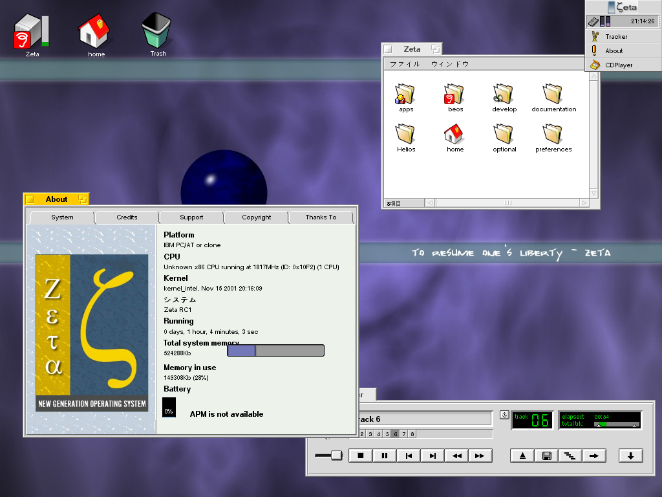The height and width of the screenshot is (497, 662).
Task: Skip to next track in CD player
Action: click(432, 456)
